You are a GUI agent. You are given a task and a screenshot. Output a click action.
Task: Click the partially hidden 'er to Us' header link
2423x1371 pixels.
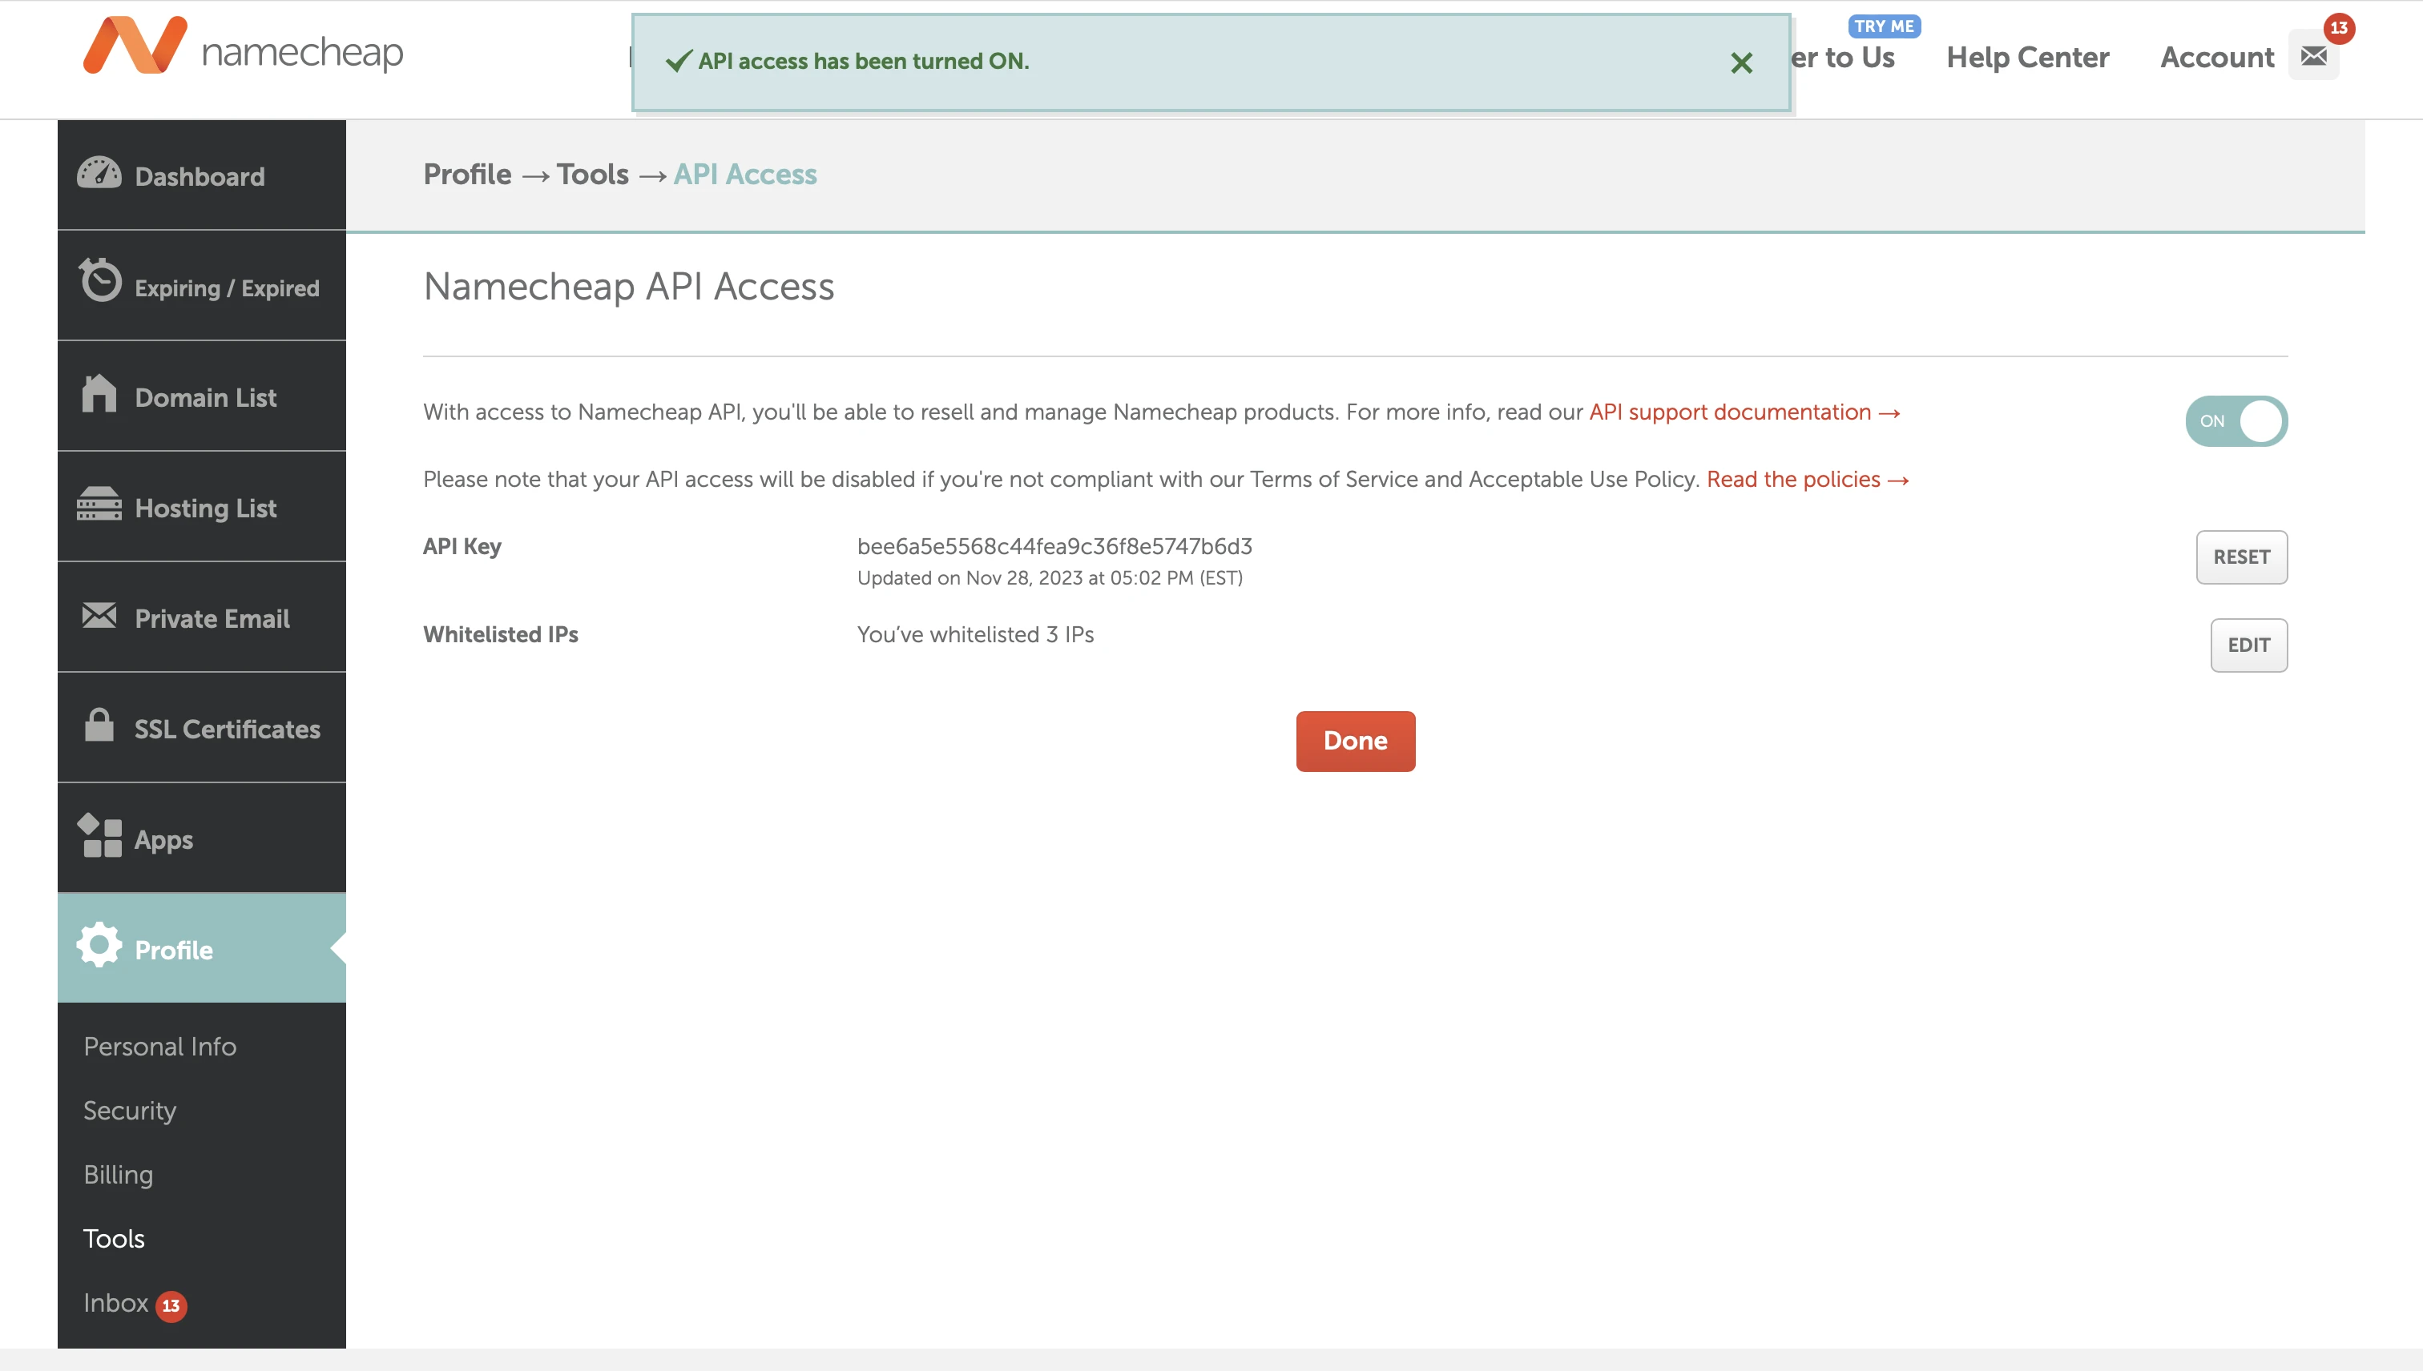click(1843, 57)
